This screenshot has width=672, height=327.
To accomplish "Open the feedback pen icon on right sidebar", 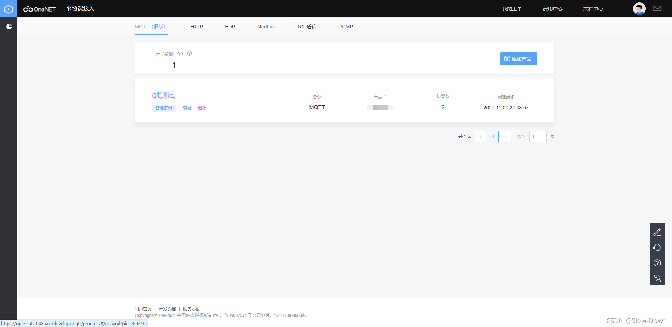I will [x=657, y=232].
